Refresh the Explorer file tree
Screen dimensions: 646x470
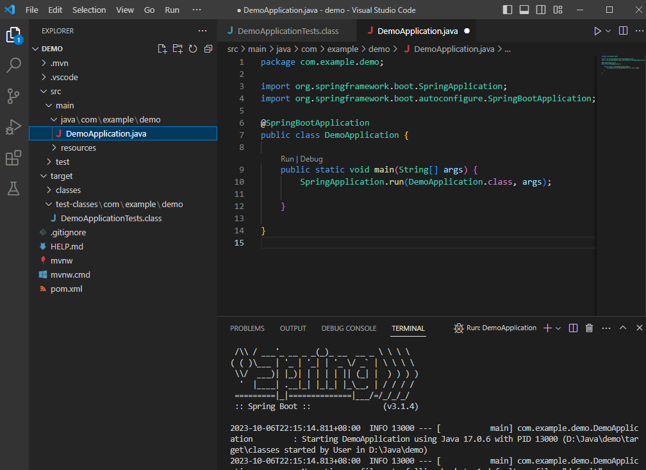click(192, 49)
